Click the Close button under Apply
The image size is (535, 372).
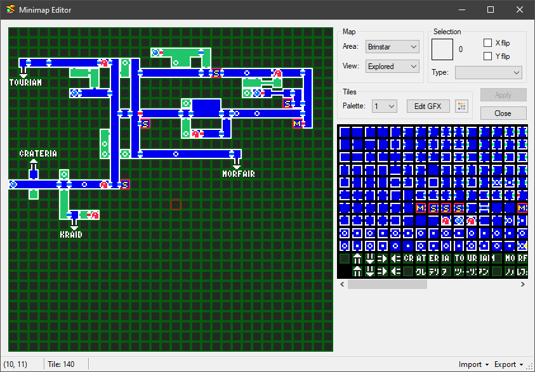tap(503, 113)
